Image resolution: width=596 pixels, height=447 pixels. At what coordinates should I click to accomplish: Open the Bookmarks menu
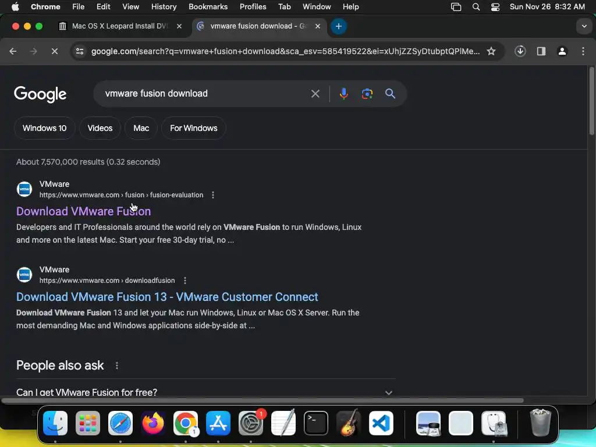(208, 6)
